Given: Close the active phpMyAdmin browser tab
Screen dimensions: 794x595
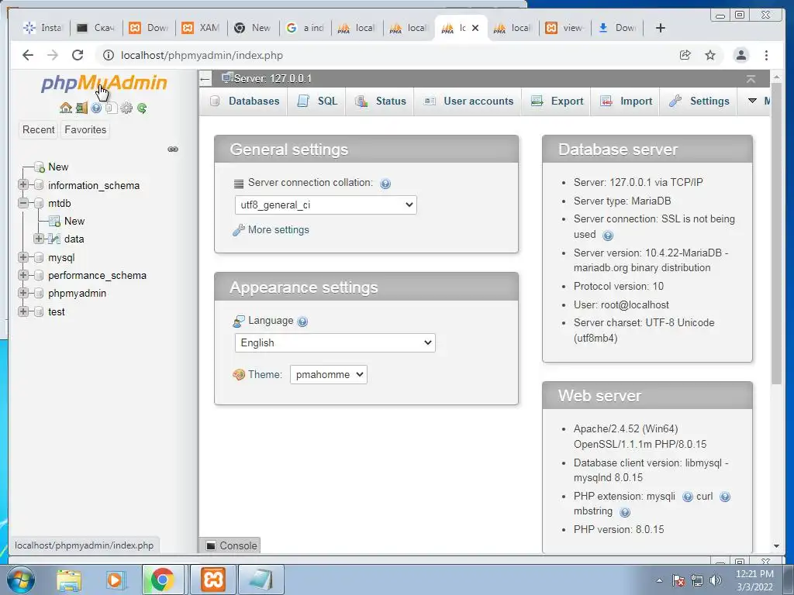Looking at the screenshot, I should (x=475, y=28).
